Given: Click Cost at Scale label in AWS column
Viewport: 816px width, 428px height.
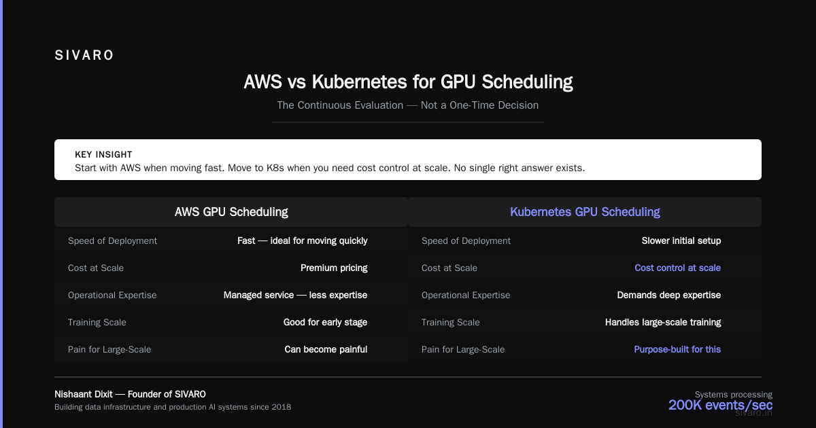Looking at the screenshot, I should pos(96,268).
